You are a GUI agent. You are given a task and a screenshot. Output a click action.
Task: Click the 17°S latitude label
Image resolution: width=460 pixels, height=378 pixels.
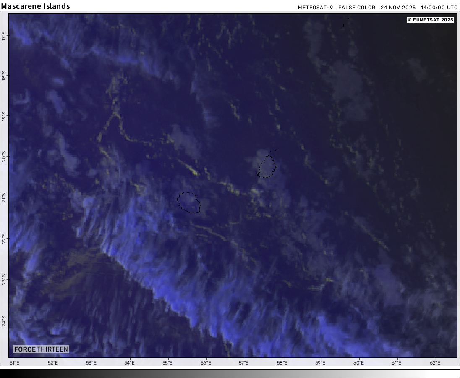click(4, 36)
